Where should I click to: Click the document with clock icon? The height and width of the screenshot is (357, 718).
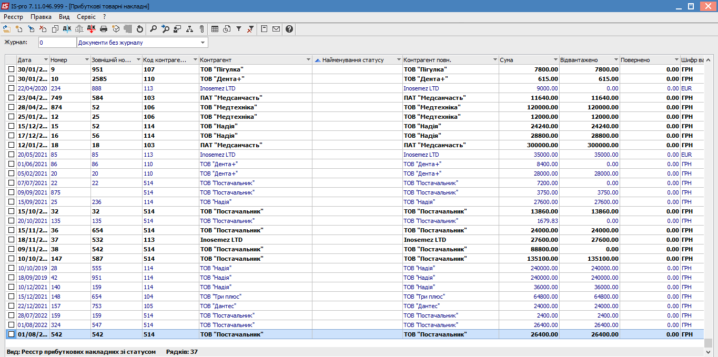[x=227, y=29]
